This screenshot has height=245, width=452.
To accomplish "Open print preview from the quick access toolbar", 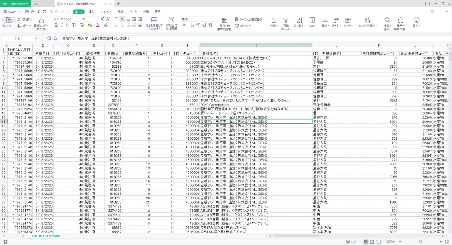I will point(50,12).
